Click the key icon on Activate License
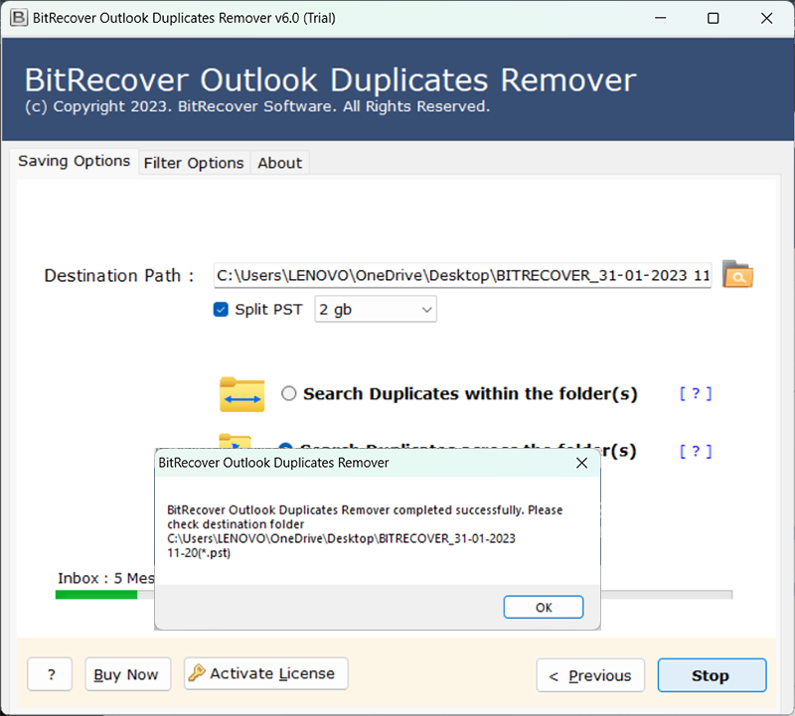The width and height of the screenshot is (795, 716). coord(196,673)
